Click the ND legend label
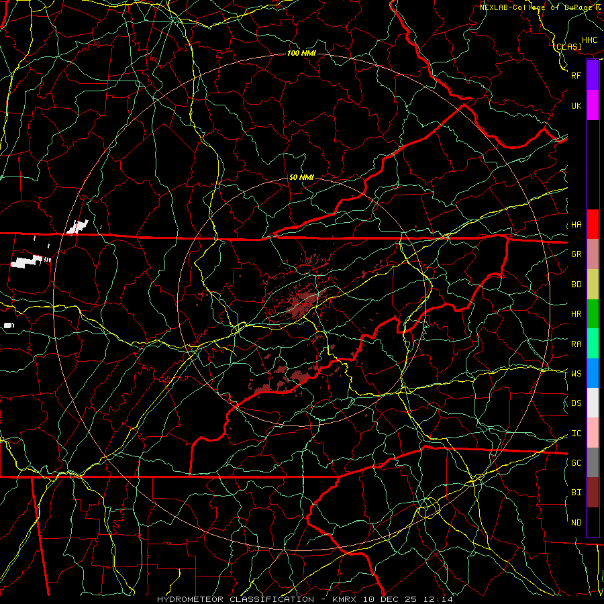This screenshot has height=604, width=604. tap(576, 523)
